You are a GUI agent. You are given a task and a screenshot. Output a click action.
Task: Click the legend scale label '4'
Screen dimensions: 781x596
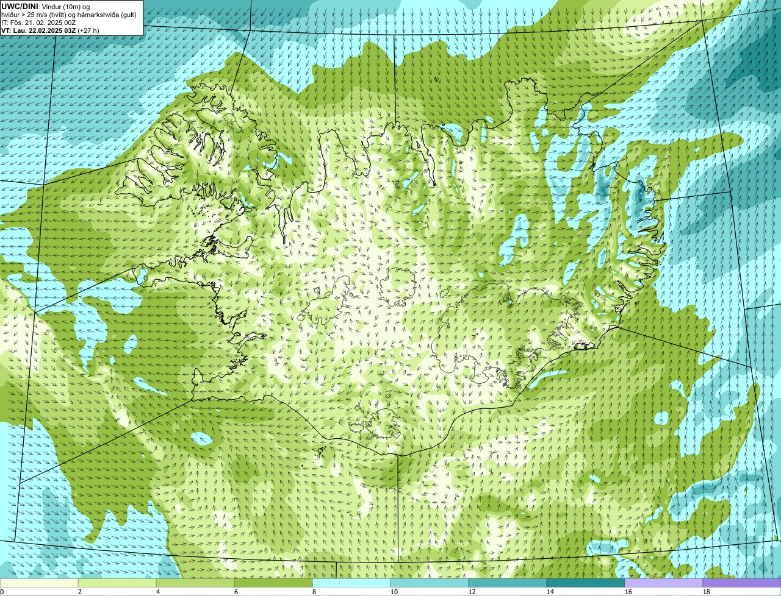[158, 592]
